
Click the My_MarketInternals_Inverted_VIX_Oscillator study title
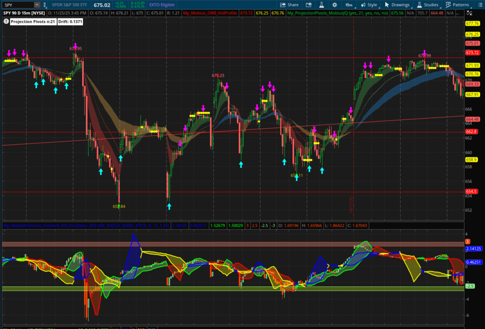86,226
